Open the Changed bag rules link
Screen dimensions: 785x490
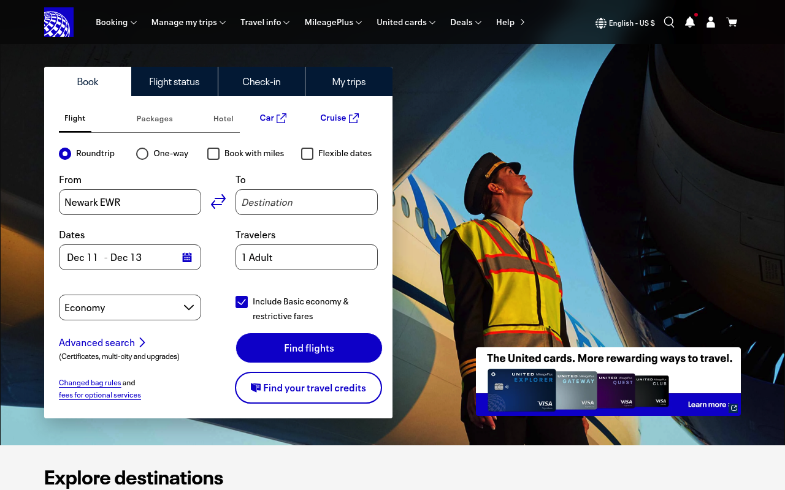coord(90,383)
